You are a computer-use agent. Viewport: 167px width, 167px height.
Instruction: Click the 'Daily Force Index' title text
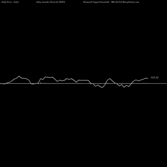tap(10, 2)
